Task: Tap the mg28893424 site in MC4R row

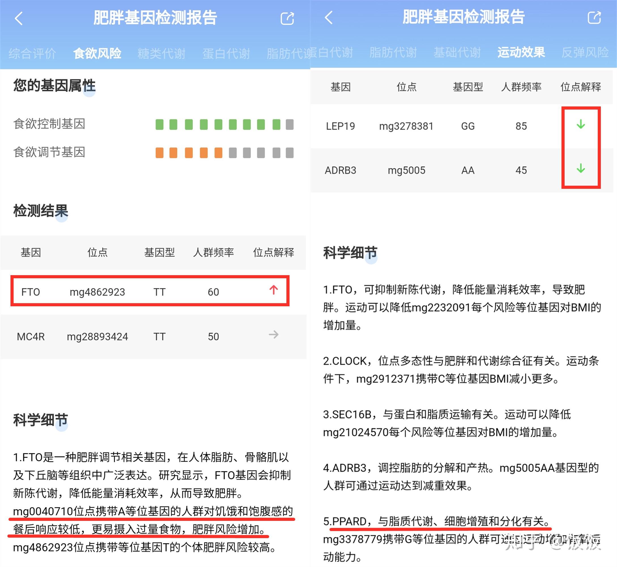Action: [97, 337]
